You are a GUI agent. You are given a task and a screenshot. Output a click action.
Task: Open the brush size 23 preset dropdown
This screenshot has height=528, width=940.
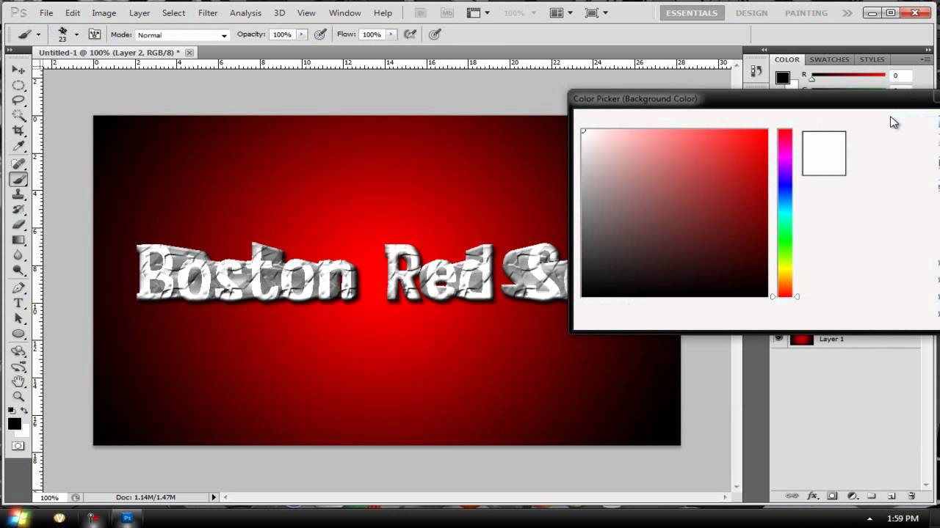[76, 34]
